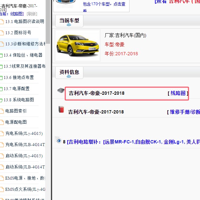Click the [刷新] refresh link
The image size is (200, 200).
(32, 14)
